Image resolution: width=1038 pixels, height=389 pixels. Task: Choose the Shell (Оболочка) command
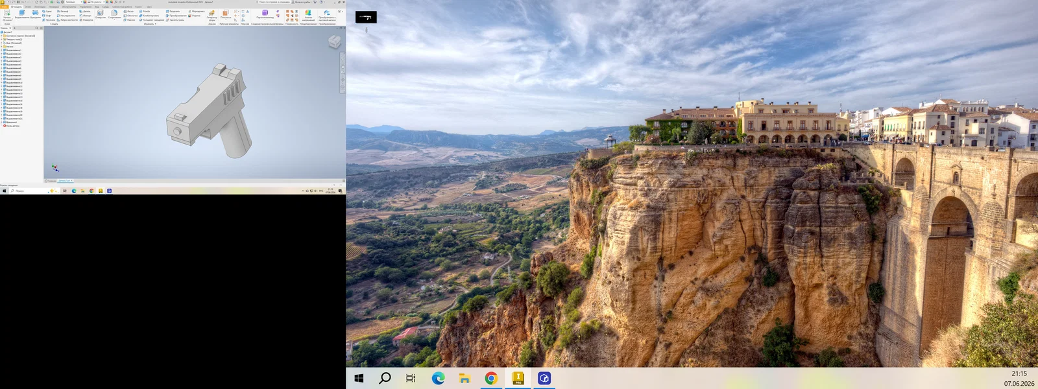pyautogui.click(x=130, y=16)
